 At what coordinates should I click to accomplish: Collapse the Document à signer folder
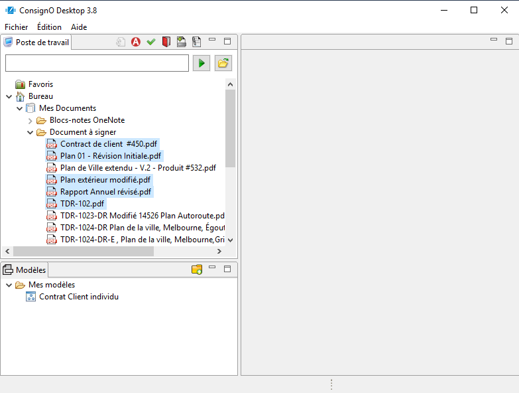(x=30, y=132)
